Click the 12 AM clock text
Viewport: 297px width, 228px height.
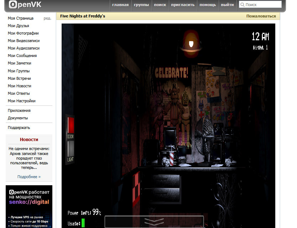(260, 36)
